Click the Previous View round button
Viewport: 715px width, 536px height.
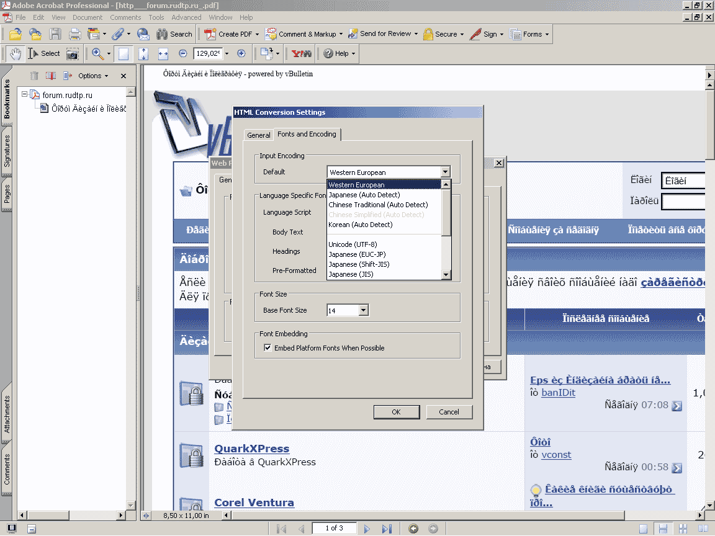click(413, 529)
